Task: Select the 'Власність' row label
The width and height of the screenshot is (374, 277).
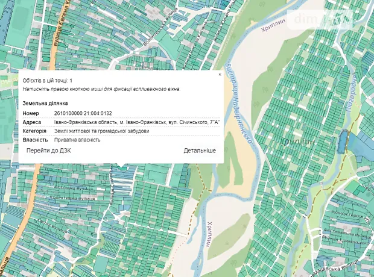Action: [36, 140]
